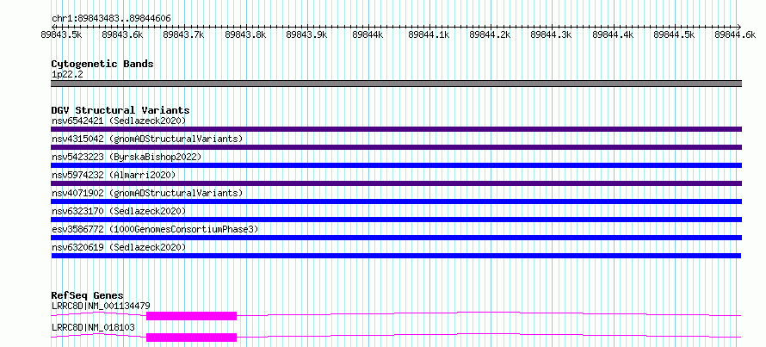The image size is (766, 347).
Task: Click the nsv6323170 (Sedlazeck2020) label
Action: coord(119,211)
